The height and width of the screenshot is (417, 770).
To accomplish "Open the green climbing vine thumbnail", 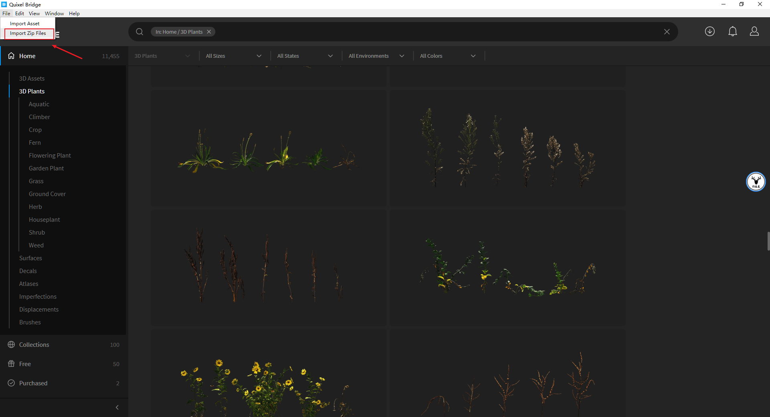I will pyautogui.click(x=507, y=267).
